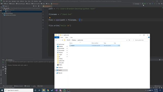Open the File tab in Explorer window
163x92 pixels.
(57, 37)
